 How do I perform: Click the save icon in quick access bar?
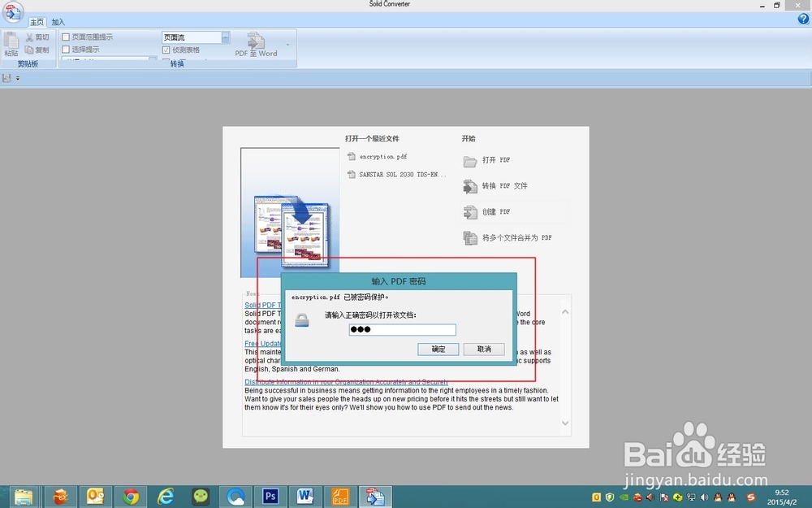coord(6,78)
